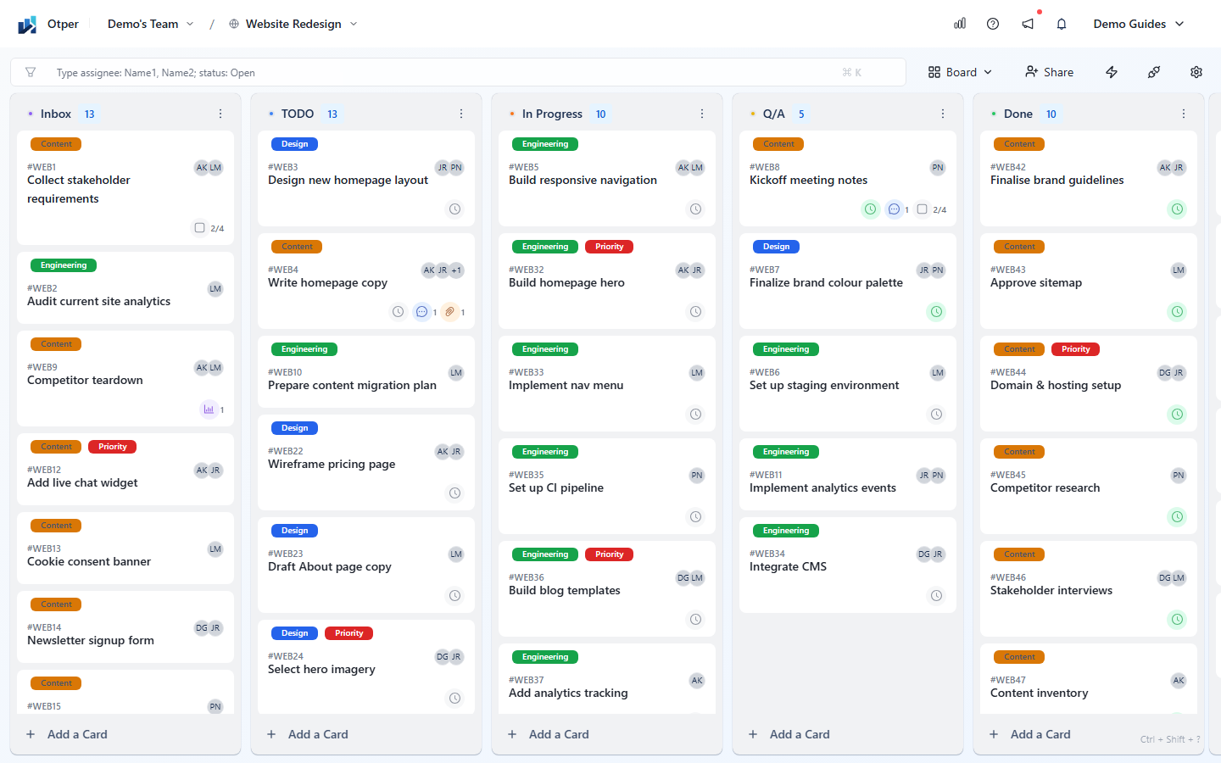Viewport: 1221px width, 763px height.
Task: Open the Stakeholder interviews card
Action: (x=1089, y=588)
